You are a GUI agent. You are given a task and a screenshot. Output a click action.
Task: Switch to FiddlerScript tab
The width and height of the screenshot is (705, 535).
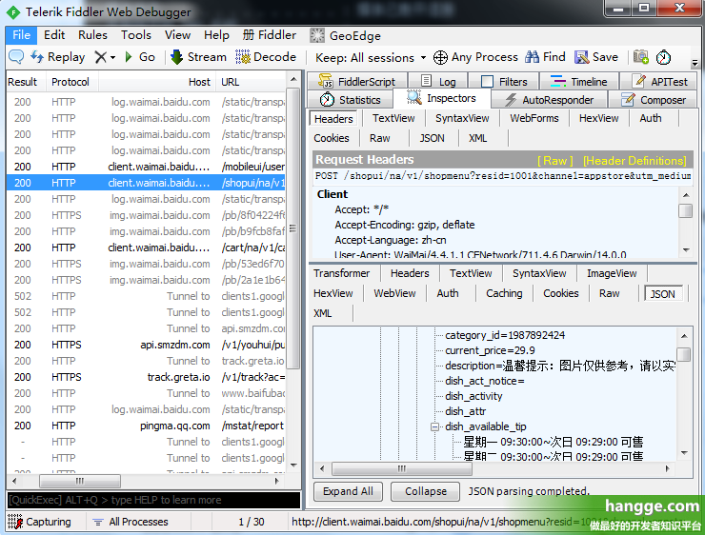pyautogui.click(x=357, y=81)
